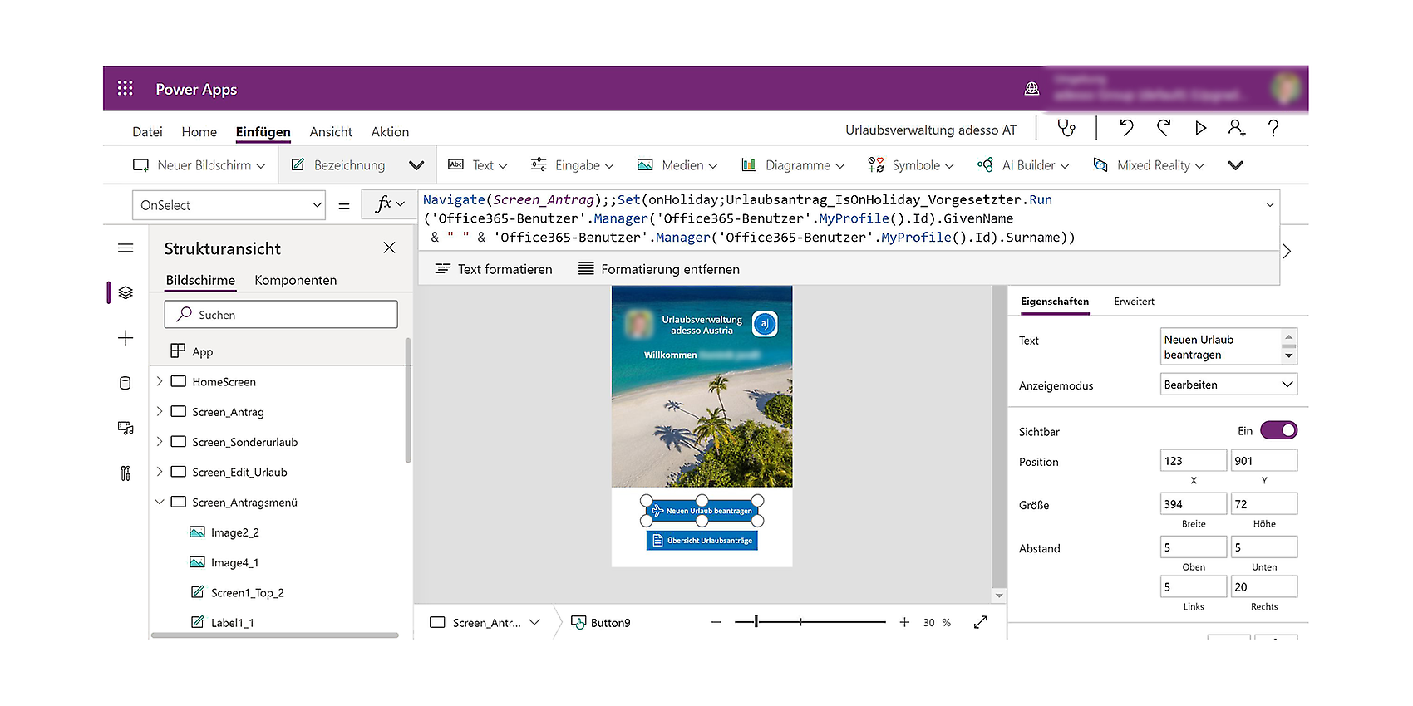Open the Mixed Reality dropdown
This screenshot has width=1413, height=706.
[1149, 165]
